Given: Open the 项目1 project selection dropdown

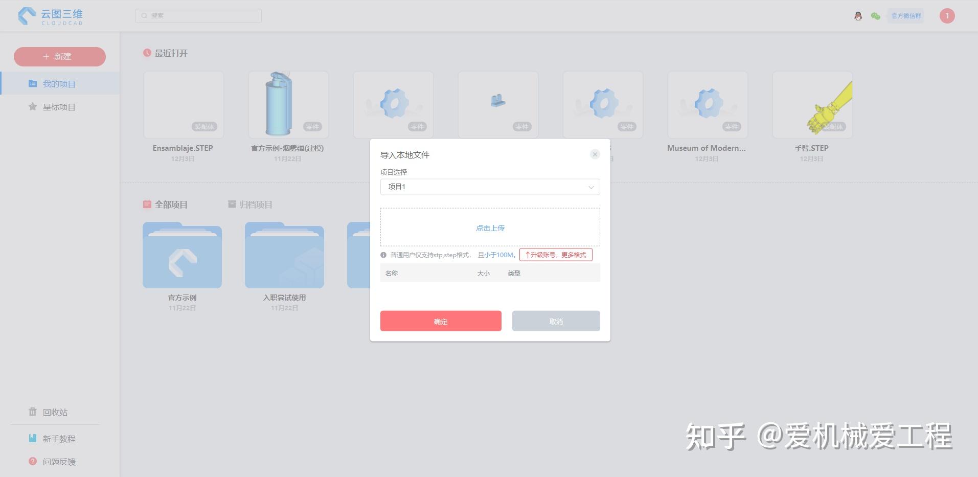Looking at the screenshot, I should point(489,187).
